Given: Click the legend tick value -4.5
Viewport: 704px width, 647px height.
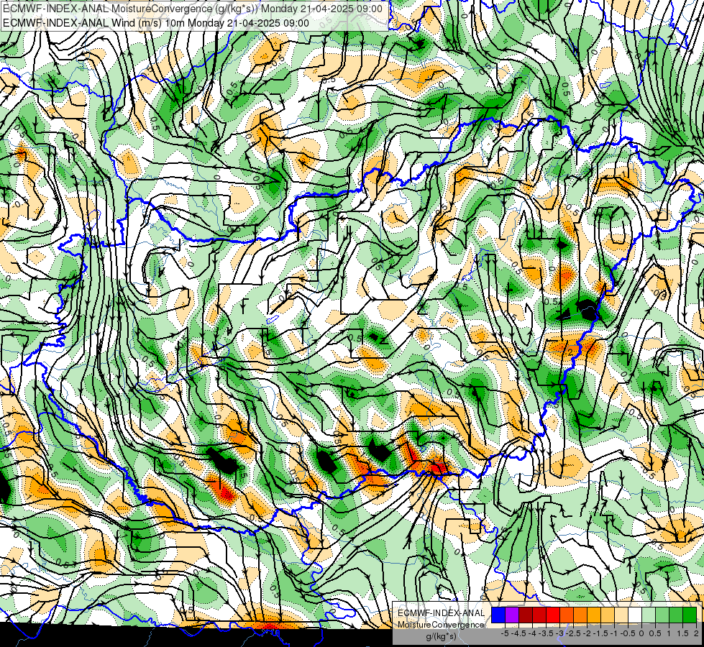Looking at the screenshot, I should (x=518, y=633).
